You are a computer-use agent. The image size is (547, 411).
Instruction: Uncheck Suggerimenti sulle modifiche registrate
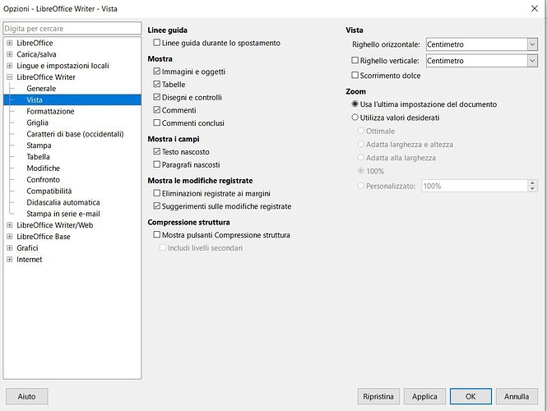tap(157, 206)
